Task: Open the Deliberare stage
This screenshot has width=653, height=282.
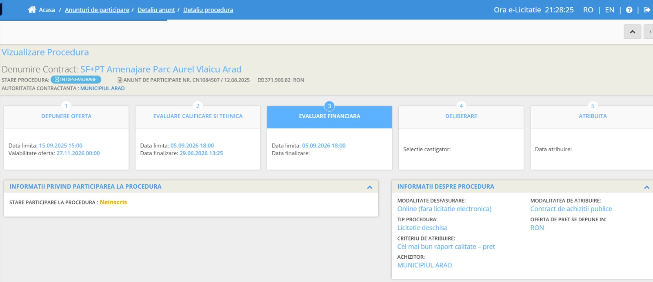Action: [461, 117]
